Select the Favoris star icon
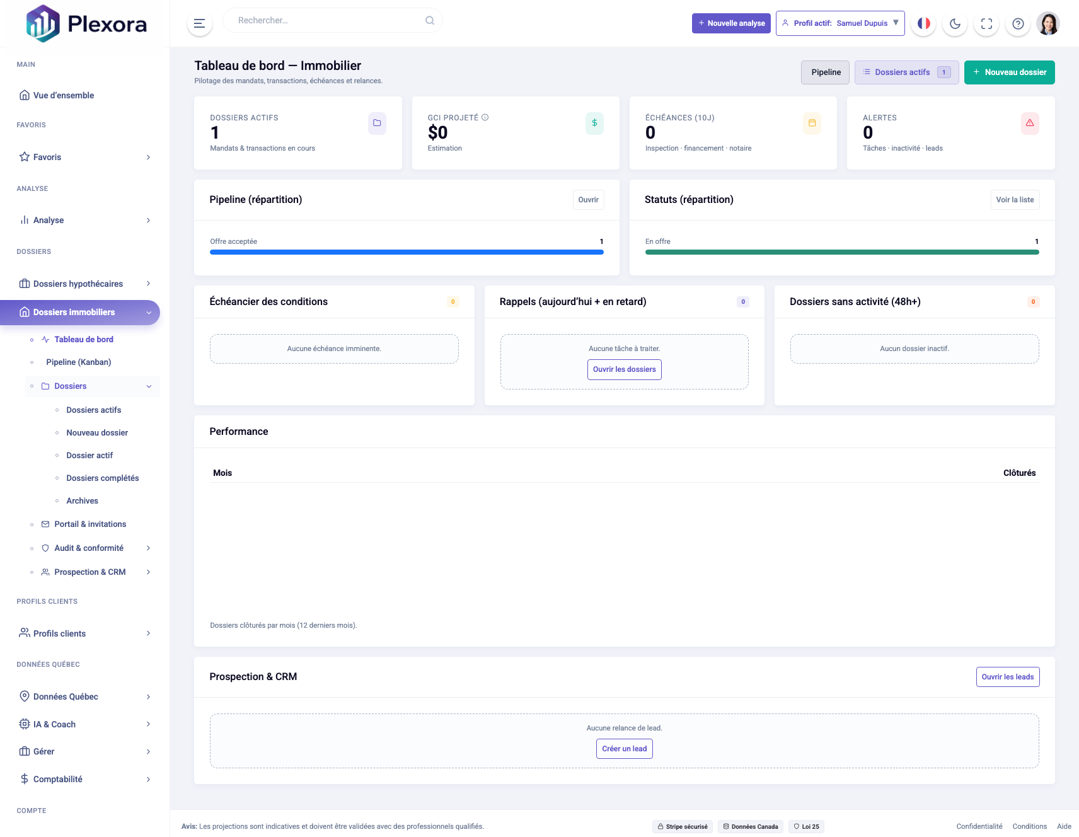This screenshot has height=837, width=1079. point(24,157)
